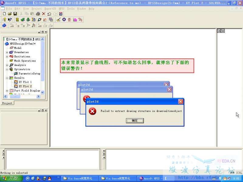The image size is (243, 182).
Task: Click the Paste toolbar icon
Action: [32, 14]
